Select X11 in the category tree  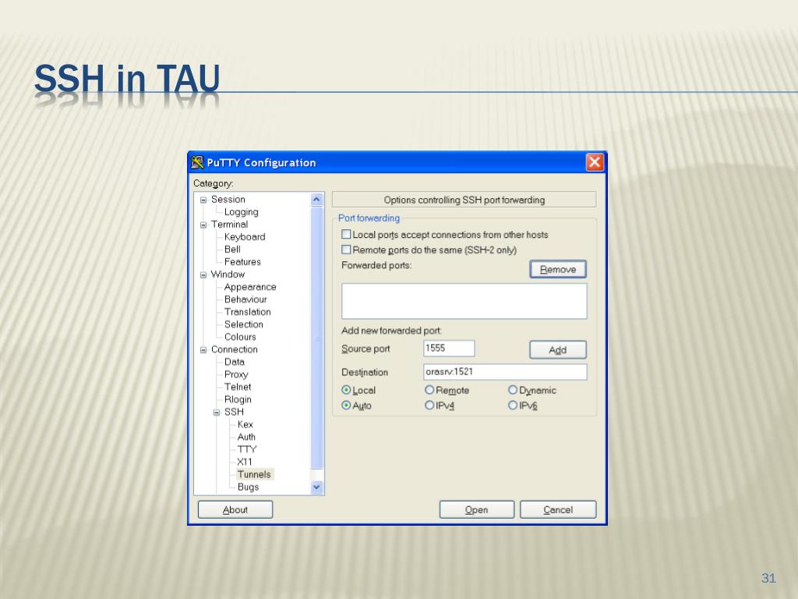tap(244, 462)
